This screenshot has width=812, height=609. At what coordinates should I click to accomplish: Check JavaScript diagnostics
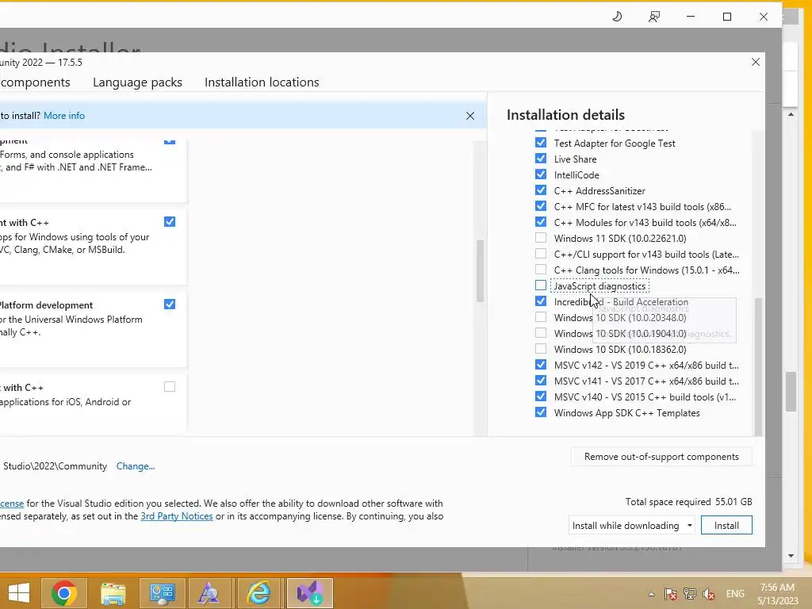point(541,285)
